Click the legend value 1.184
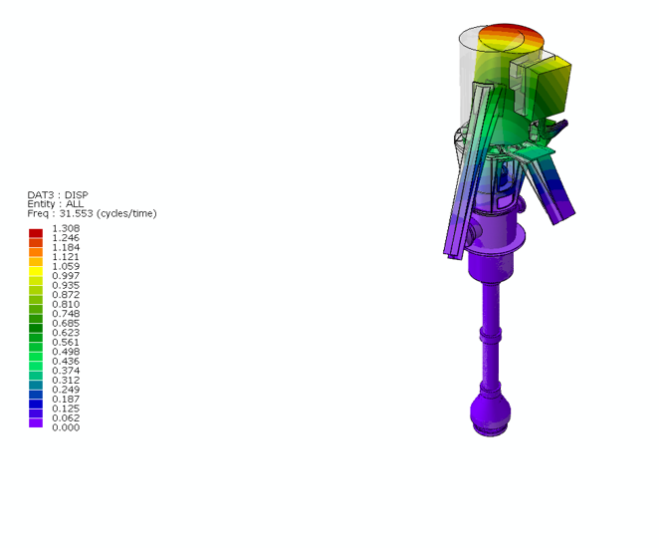The height and width of the screenshot is (548, 659). tap(66, 247)
